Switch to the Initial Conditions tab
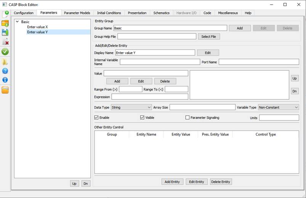Image resolution: width=306 pixels, height=198 pixels. 109,13
